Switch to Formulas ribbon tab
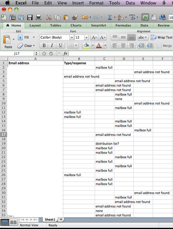 123,25
